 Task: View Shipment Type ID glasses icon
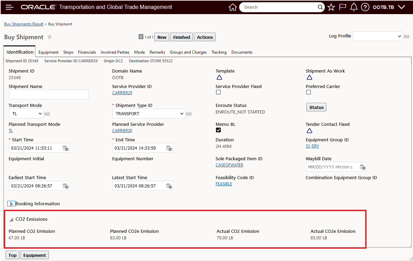(189, 114)
